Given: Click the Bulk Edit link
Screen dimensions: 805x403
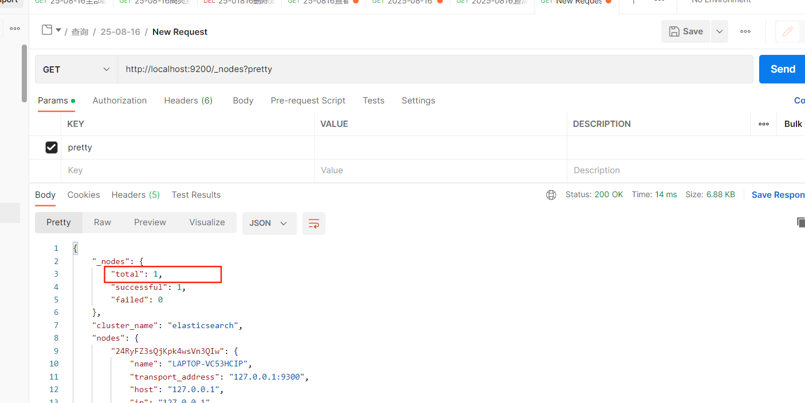Looking at the screenshot, I should click(794, 124).
